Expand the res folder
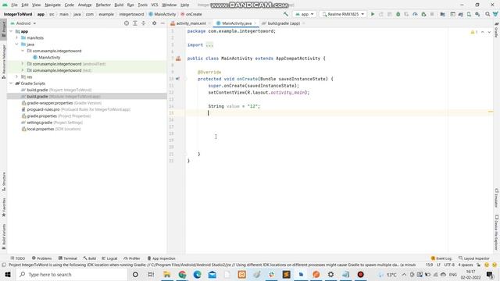Screen dimensions: 500x281 17,76
